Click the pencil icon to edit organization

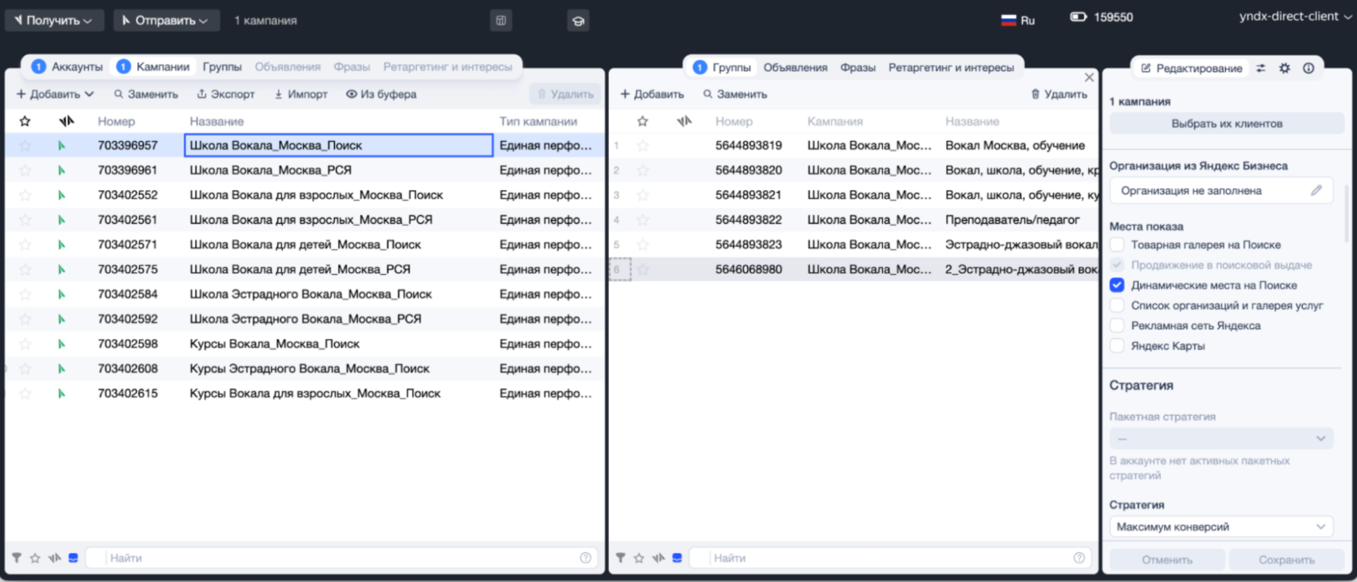[x=1316, y=191]
